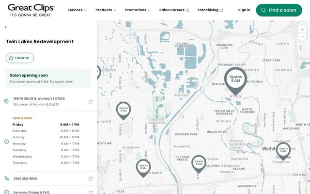Click the Wichita city label on map
Image resolution: width=310 pixels, height=194 pixels.
pyautogui.click(x=269, y=149)
